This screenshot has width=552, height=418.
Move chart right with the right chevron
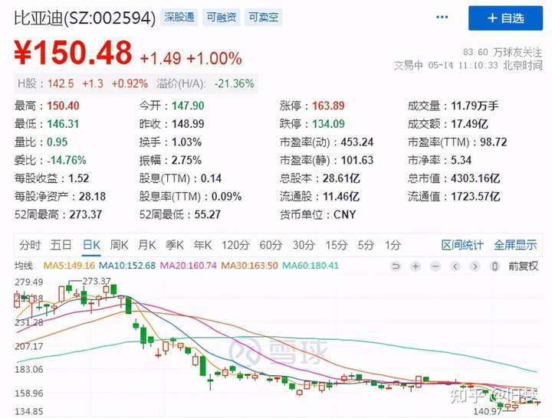475,266
